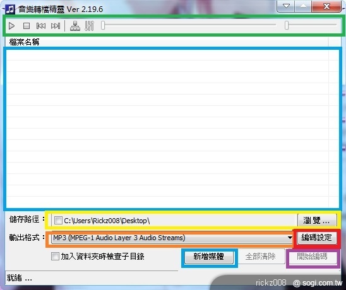
Task: Click 全部清除 to clear all files
Action: point(260,257)
